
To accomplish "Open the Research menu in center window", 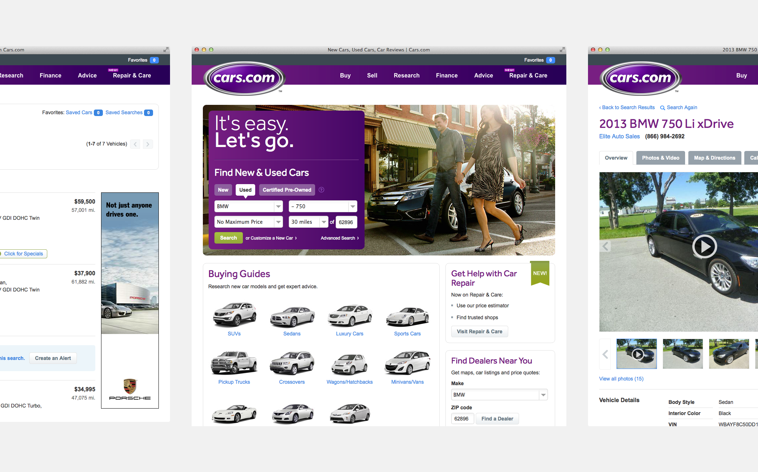I will pyautogui.click(x=406, y=75).
